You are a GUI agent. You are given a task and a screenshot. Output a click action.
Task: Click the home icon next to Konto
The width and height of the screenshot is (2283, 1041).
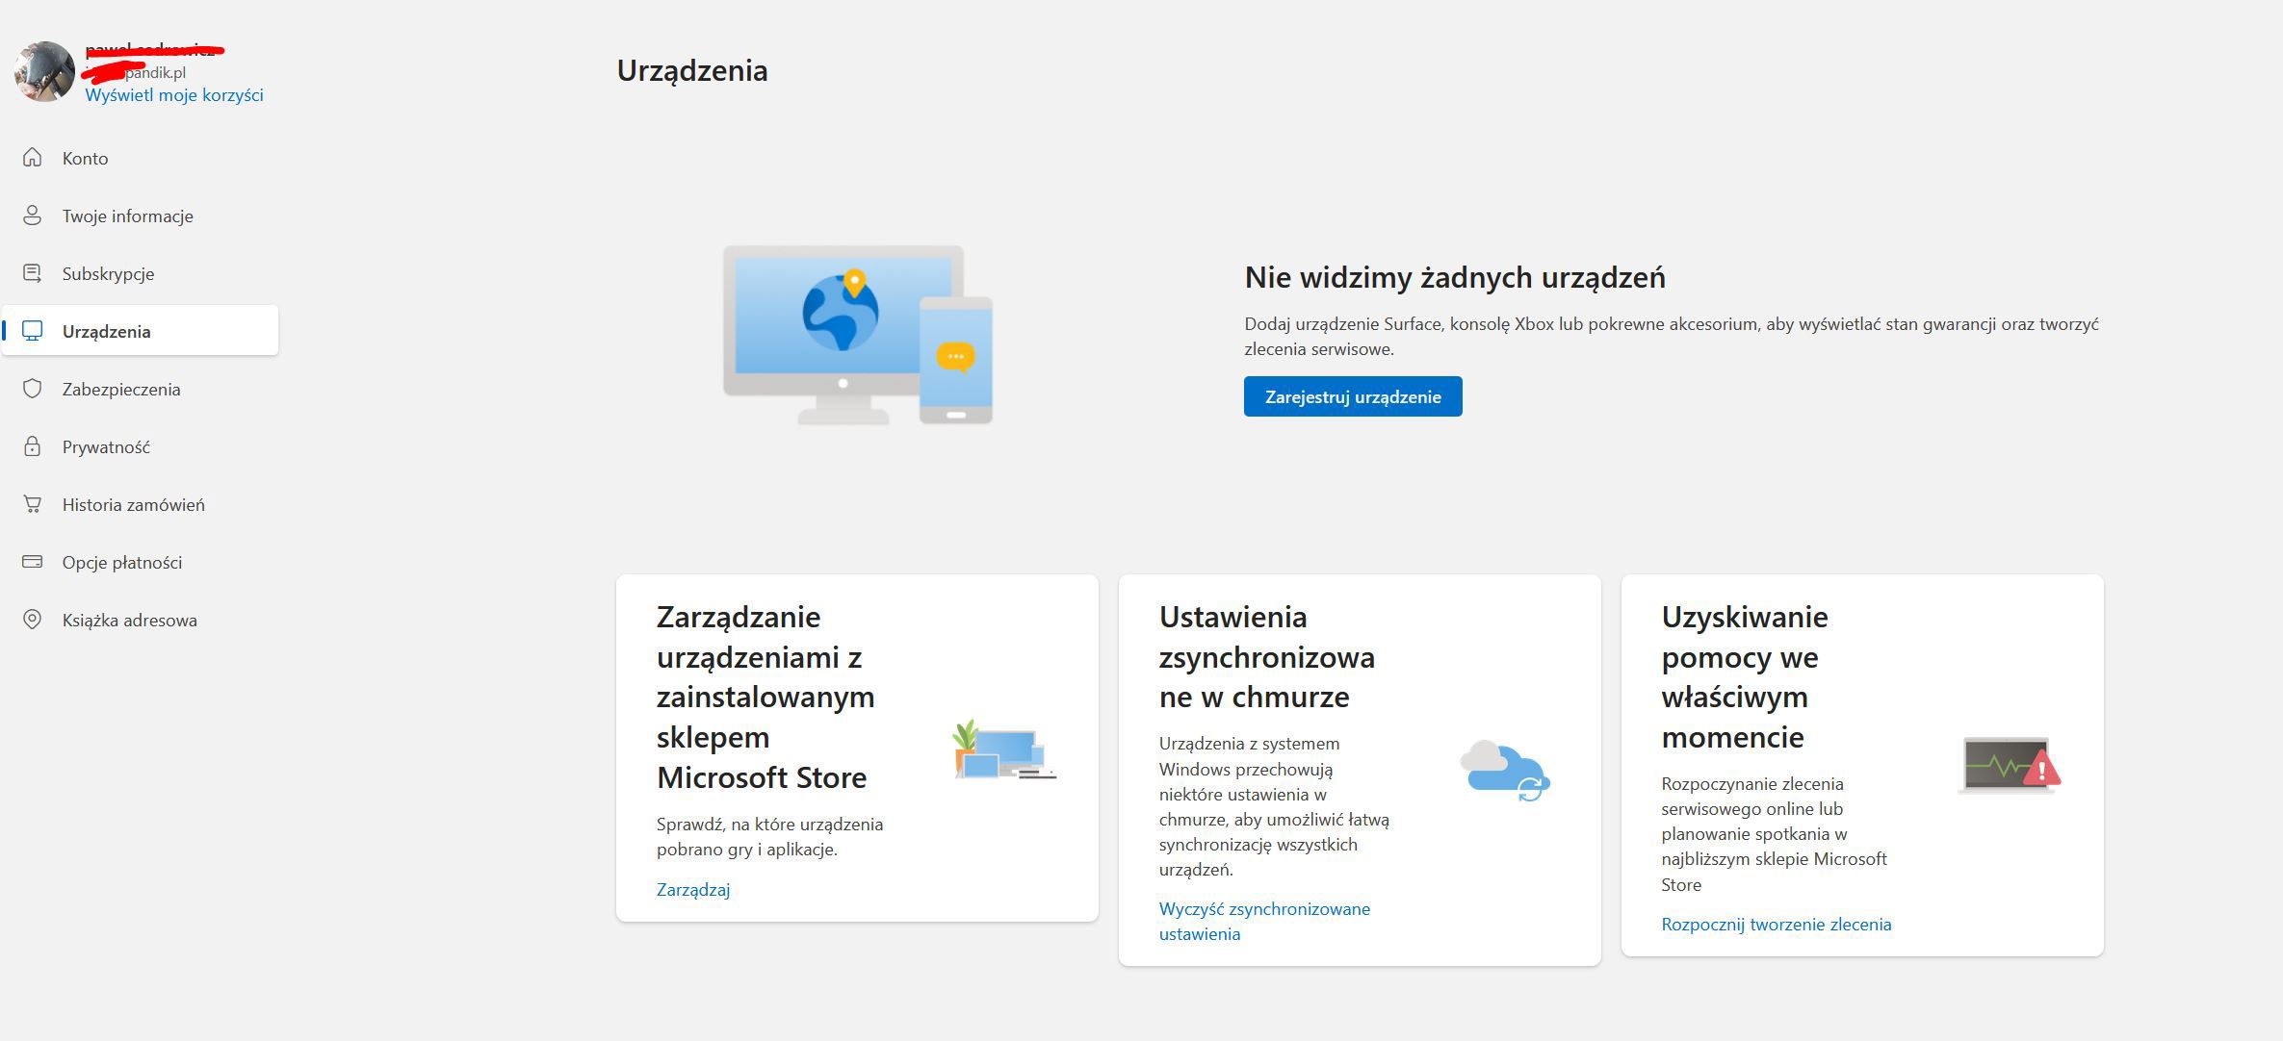pyautogui.click(x=33, y=158)
